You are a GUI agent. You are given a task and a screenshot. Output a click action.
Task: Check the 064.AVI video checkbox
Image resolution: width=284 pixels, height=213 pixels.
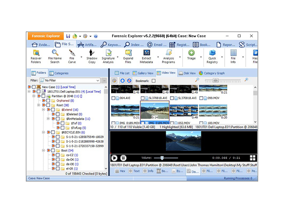click(114, 98)
